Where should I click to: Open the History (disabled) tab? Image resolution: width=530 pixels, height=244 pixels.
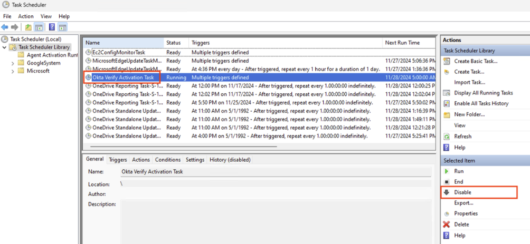click(230, 160)
